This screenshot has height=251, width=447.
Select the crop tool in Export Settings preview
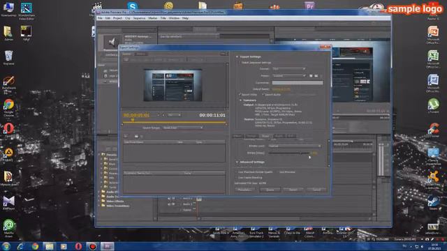click(126, 60)
